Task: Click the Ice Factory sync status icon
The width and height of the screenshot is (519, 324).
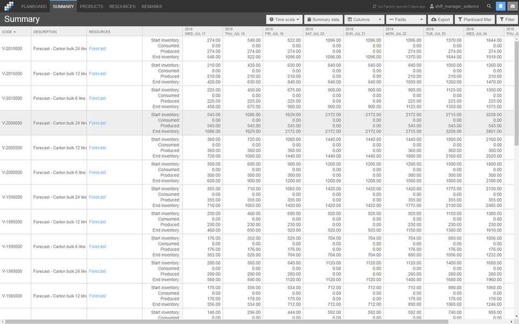Action: [374, 6]
